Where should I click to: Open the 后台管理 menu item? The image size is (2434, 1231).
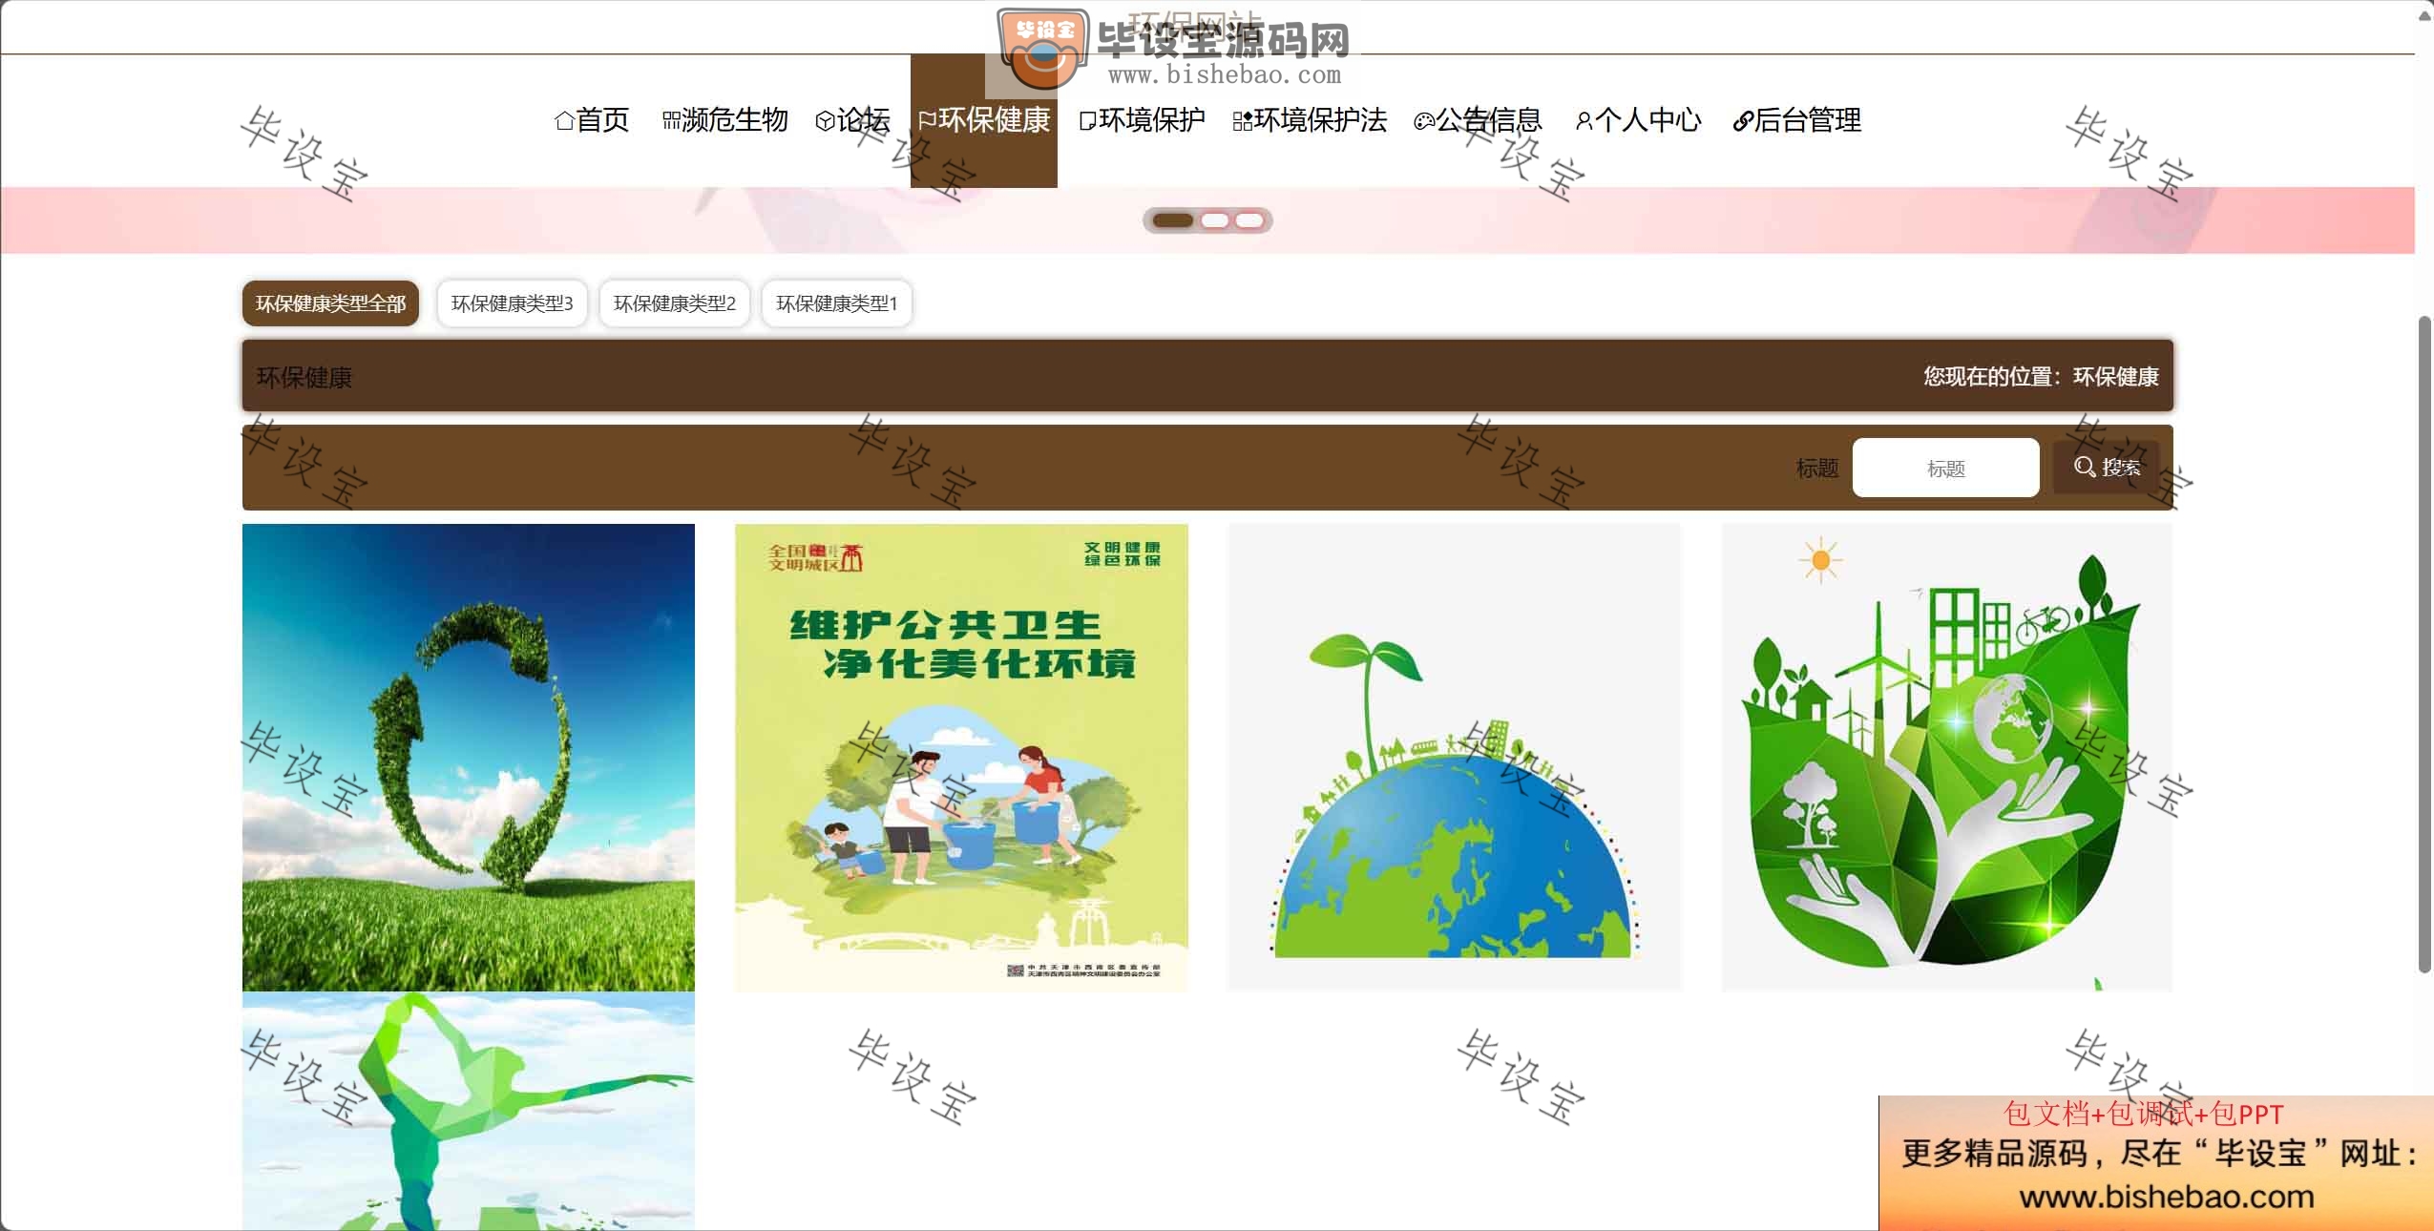coord(1796,120)
